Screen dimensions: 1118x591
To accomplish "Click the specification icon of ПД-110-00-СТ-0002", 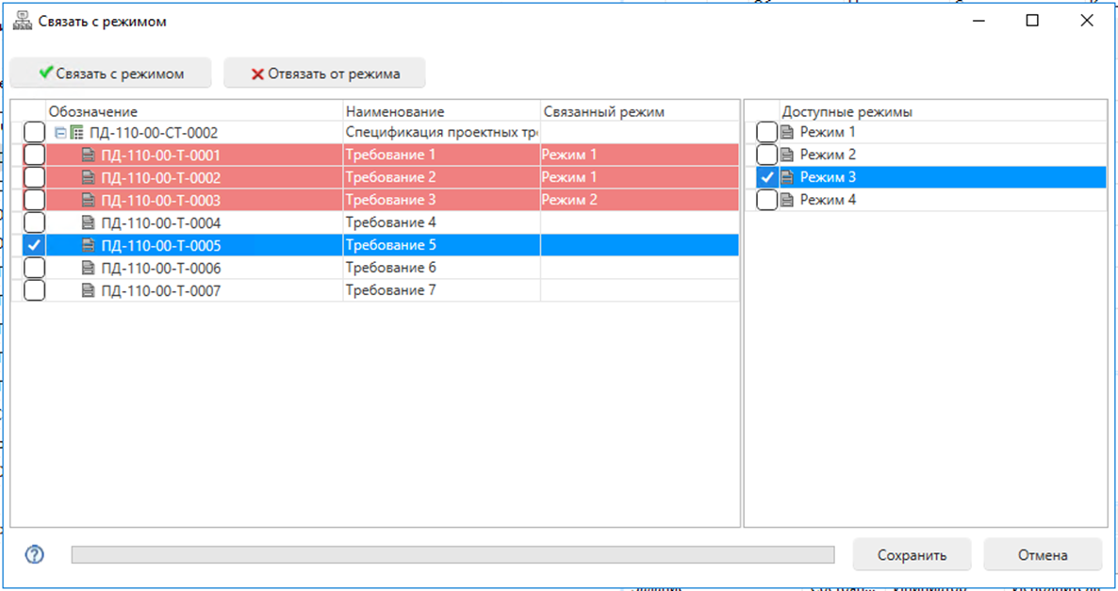I will coord(76,133).
